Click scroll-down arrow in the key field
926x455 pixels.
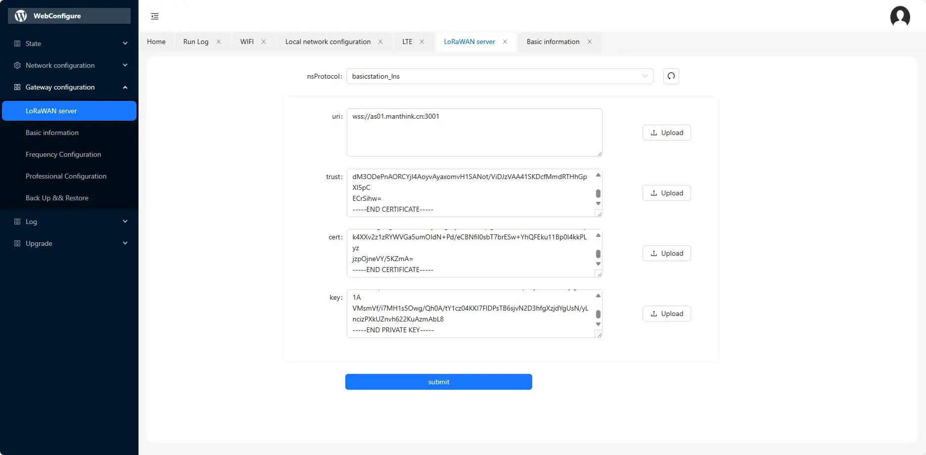point(598,324)
